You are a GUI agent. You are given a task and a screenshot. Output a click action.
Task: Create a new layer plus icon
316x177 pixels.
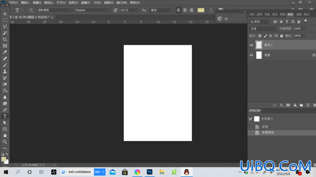click(x=308, y=105)
